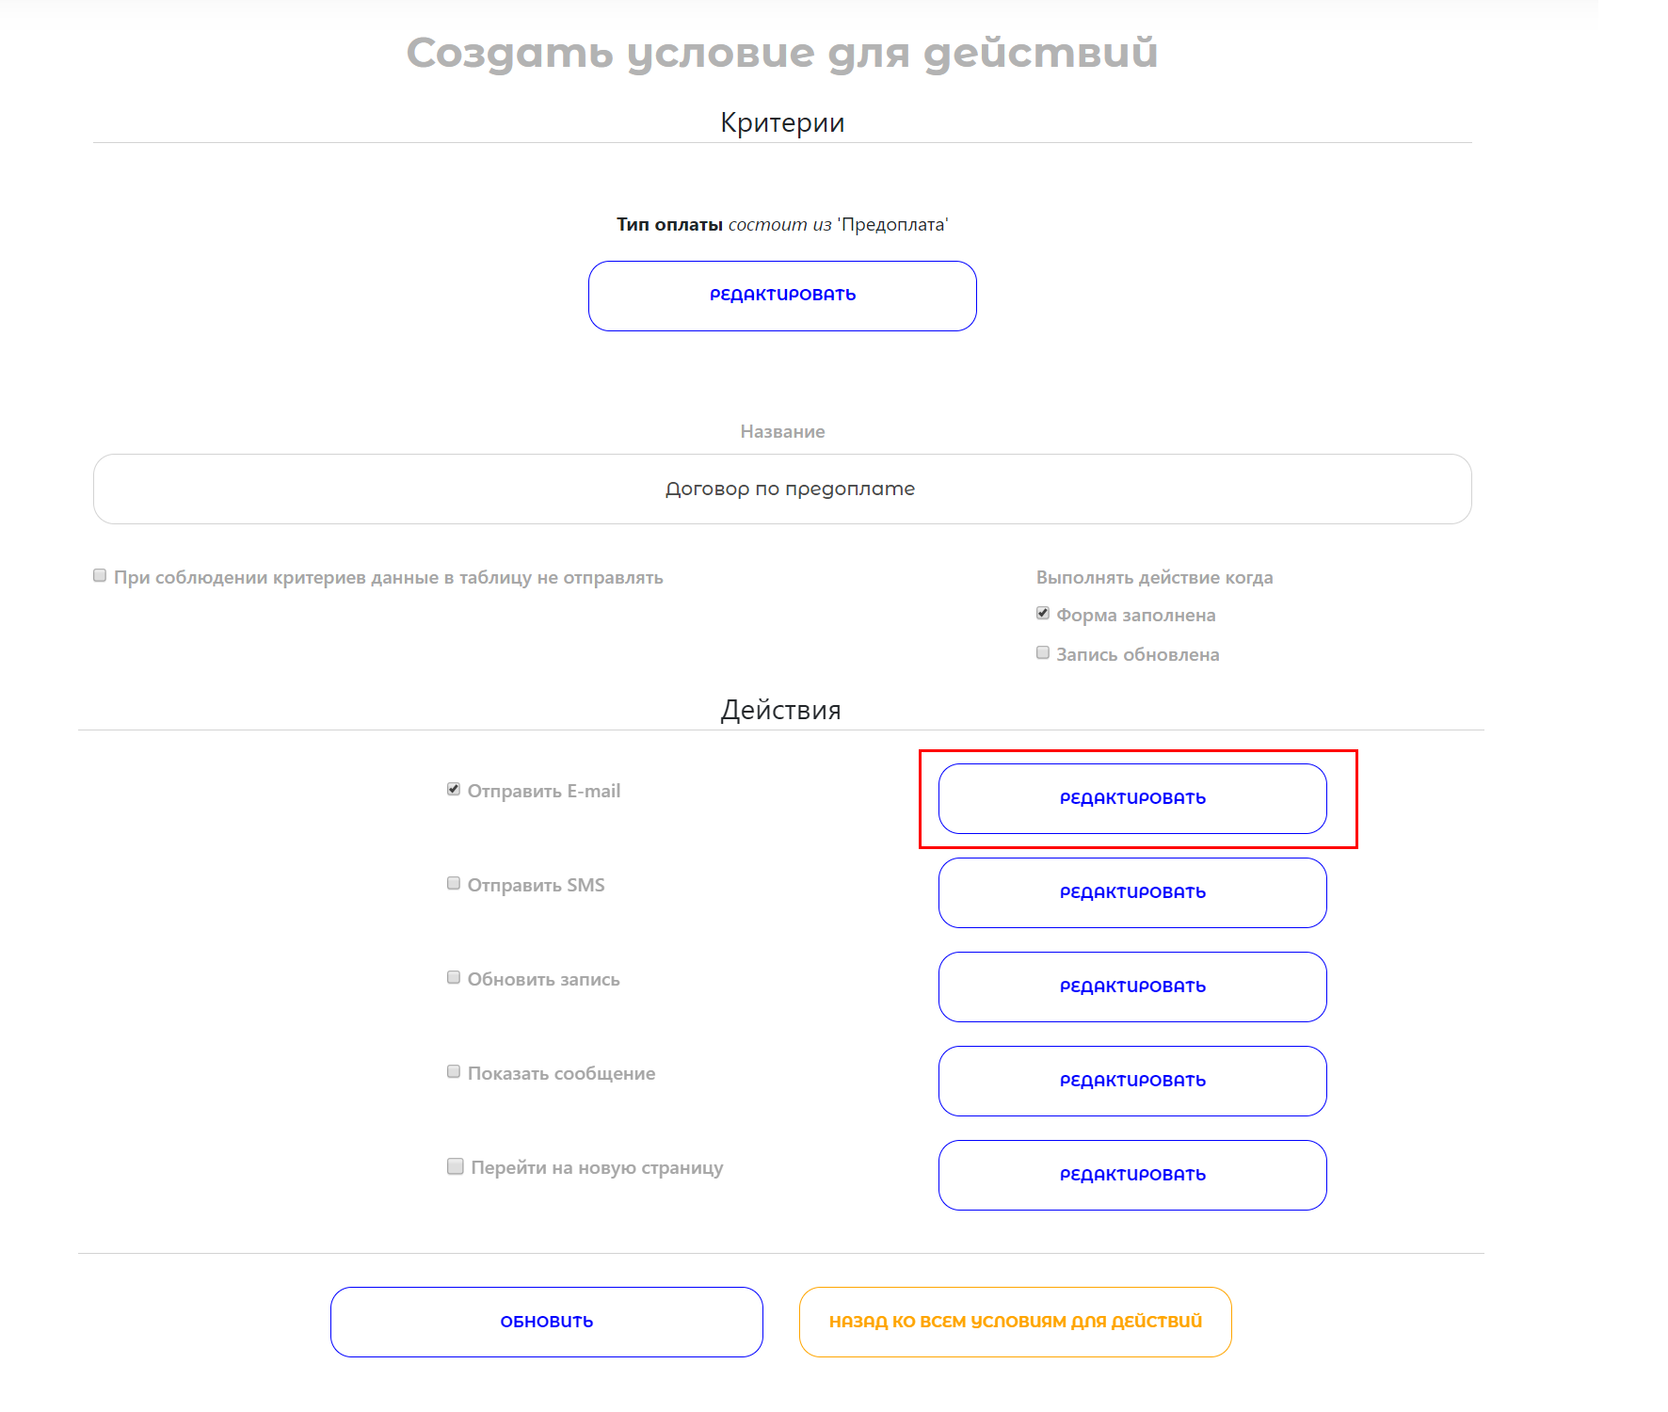Open Редактировать for the Отправить E-mail action

(1132, 798)
